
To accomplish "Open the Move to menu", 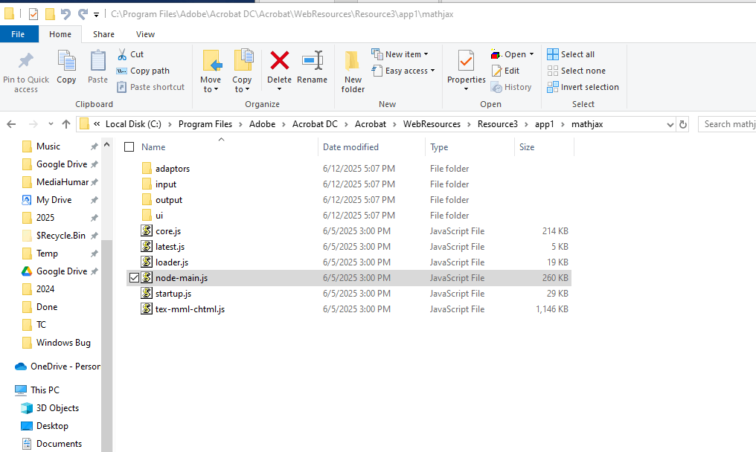I will tap(211, 72).
